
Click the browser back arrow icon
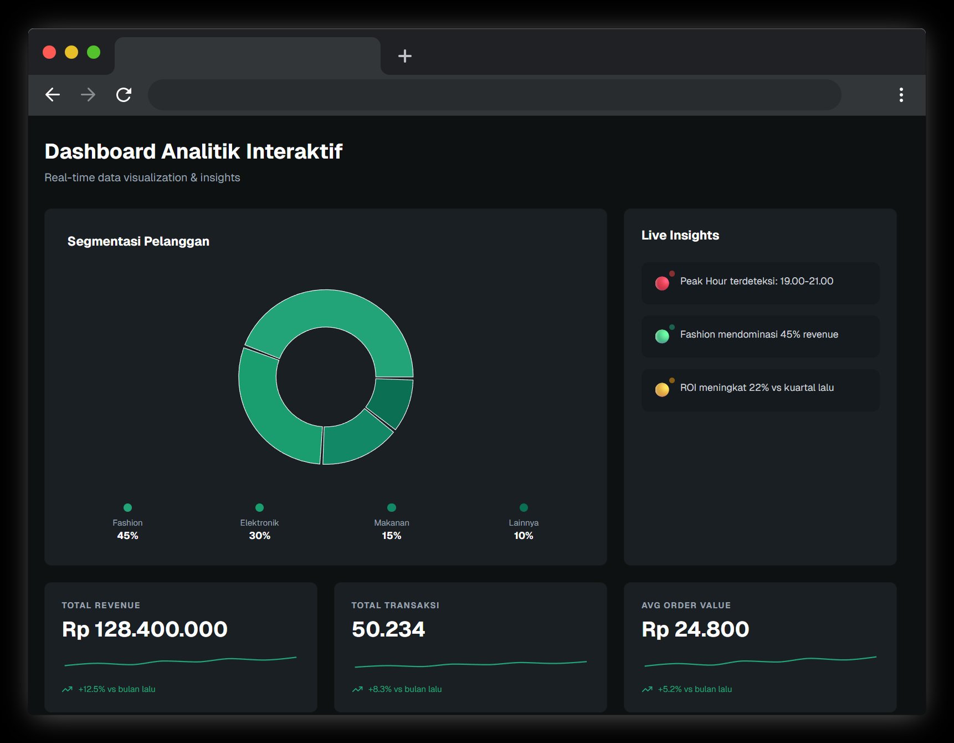[x=53, y=95]
